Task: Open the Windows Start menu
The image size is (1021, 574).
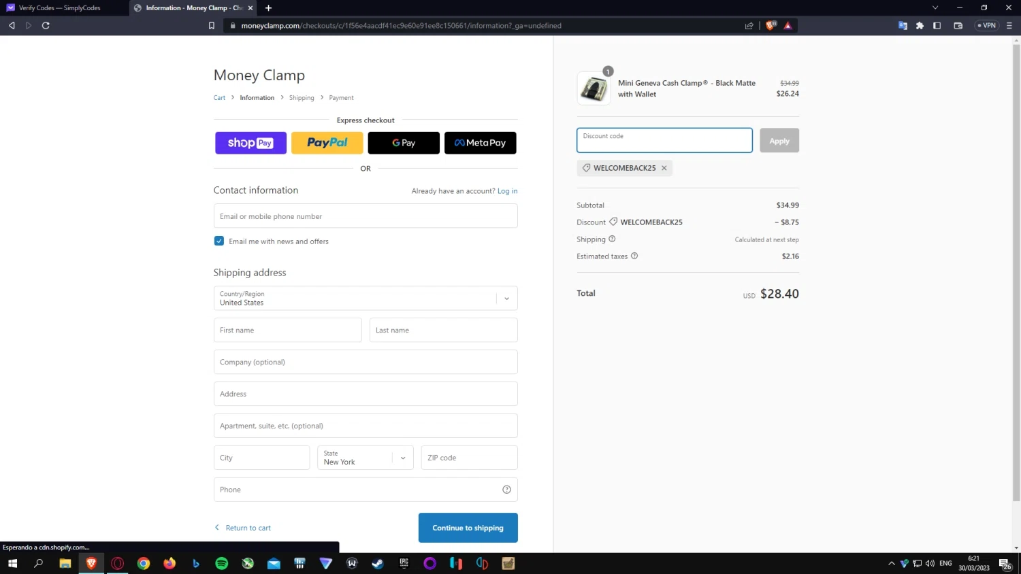Action: point(12,563)
